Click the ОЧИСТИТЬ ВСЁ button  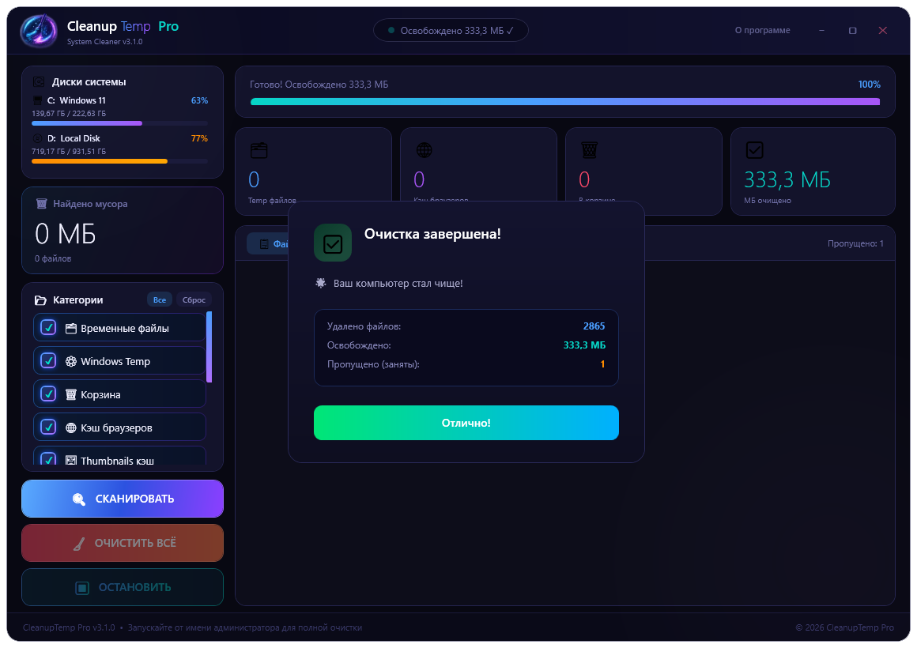point(123,544)
